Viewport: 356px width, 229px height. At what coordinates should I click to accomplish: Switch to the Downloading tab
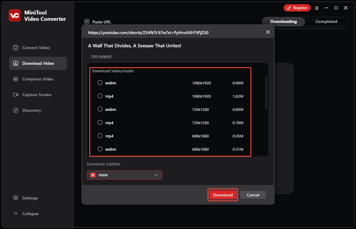pos(283,21)
